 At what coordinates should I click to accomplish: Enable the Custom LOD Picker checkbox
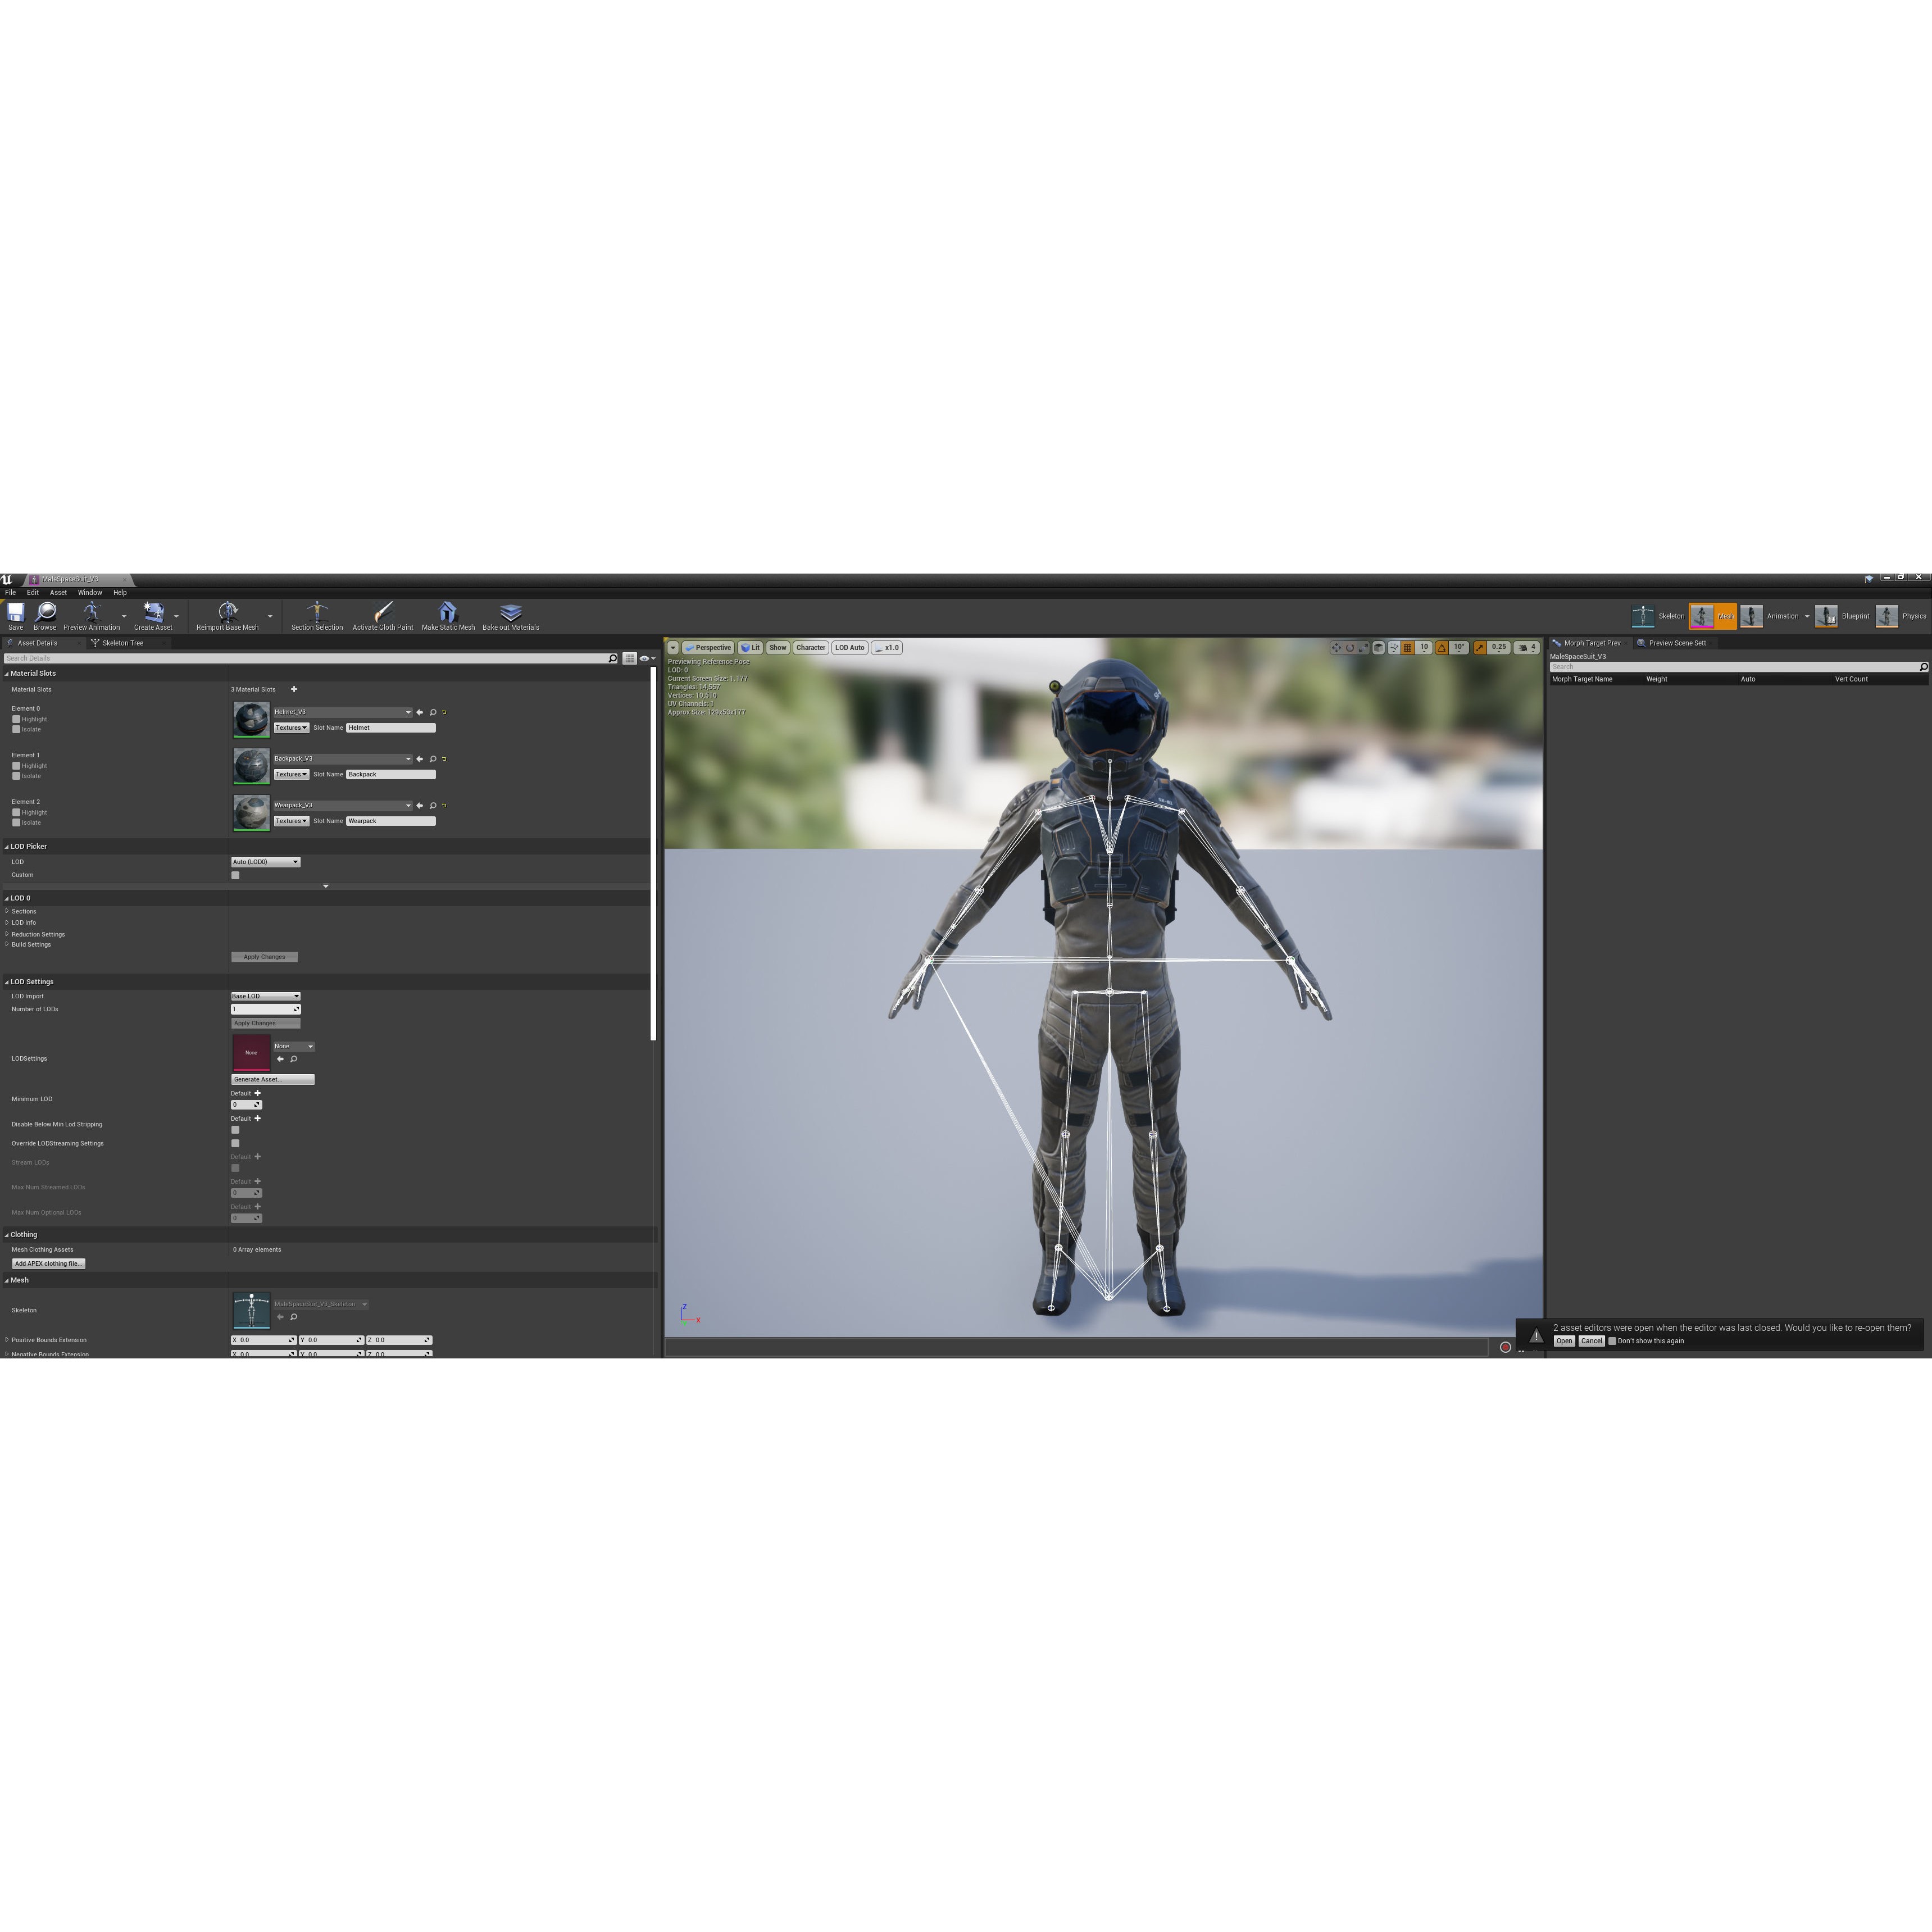click(x=235, y=875)
